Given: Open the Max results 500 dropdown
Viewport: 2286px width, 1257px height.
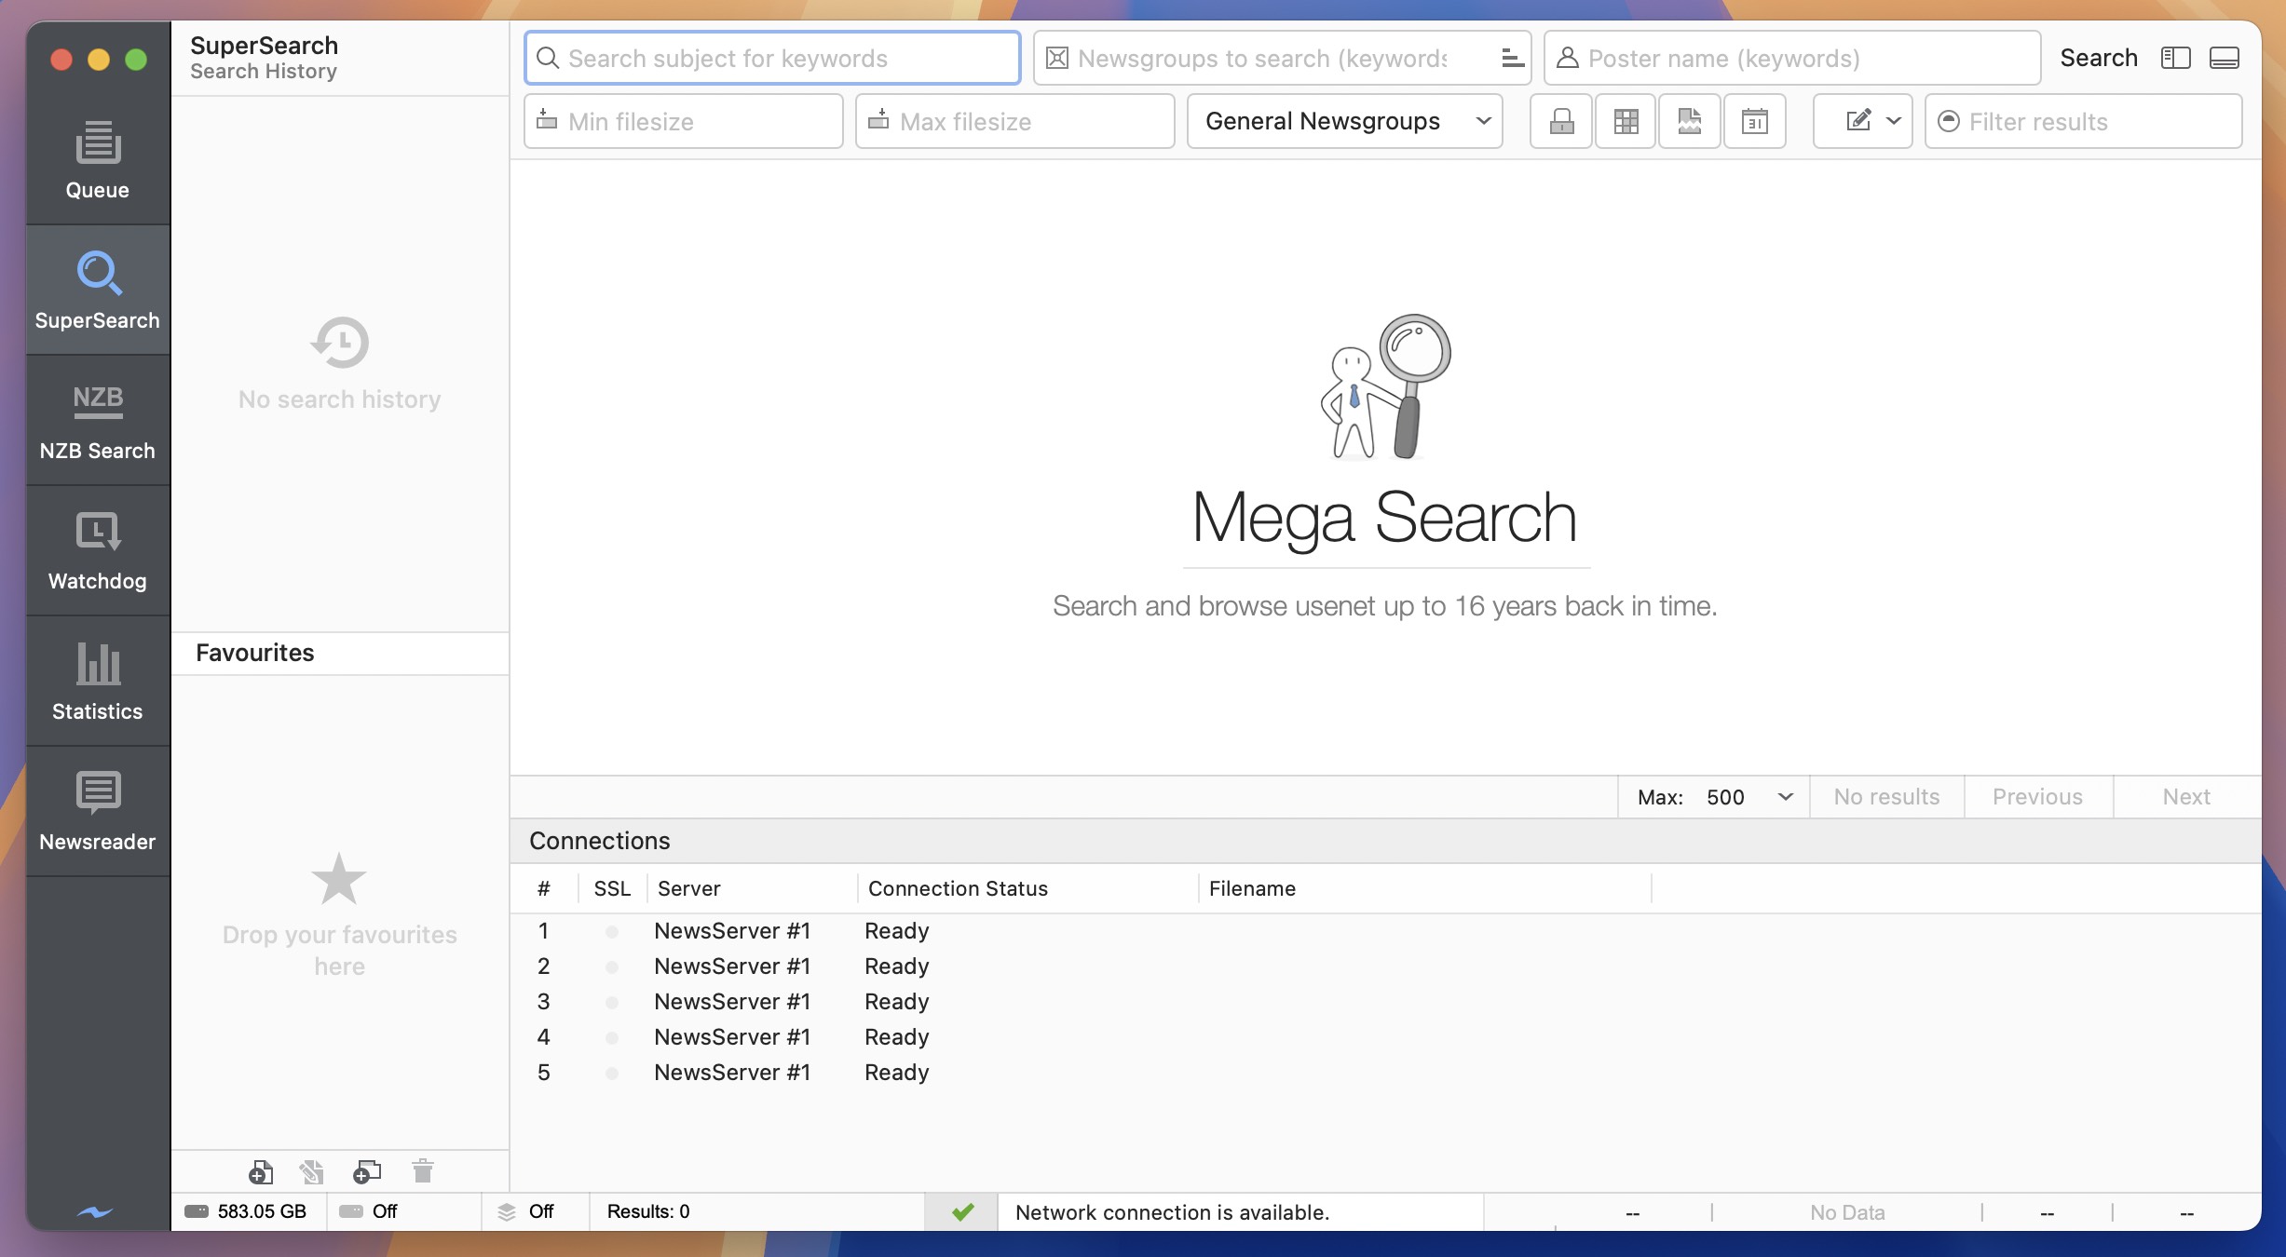Looking at the screenshot, I should point(1751,796).
